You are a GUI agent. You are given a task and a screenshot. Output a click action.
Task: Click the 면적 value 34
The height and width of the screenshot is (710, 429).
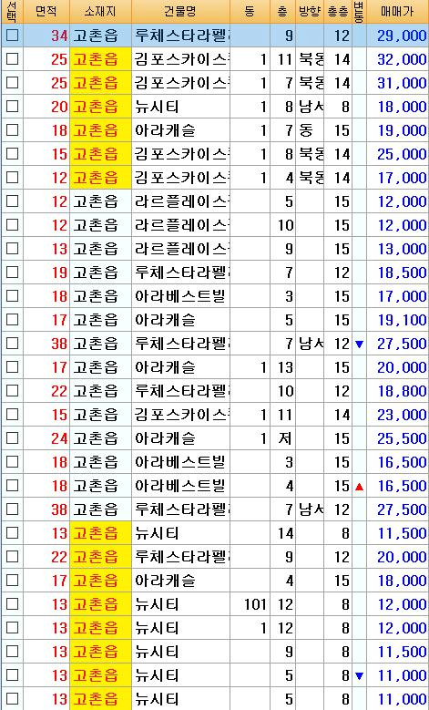click(x=59, y=36)
